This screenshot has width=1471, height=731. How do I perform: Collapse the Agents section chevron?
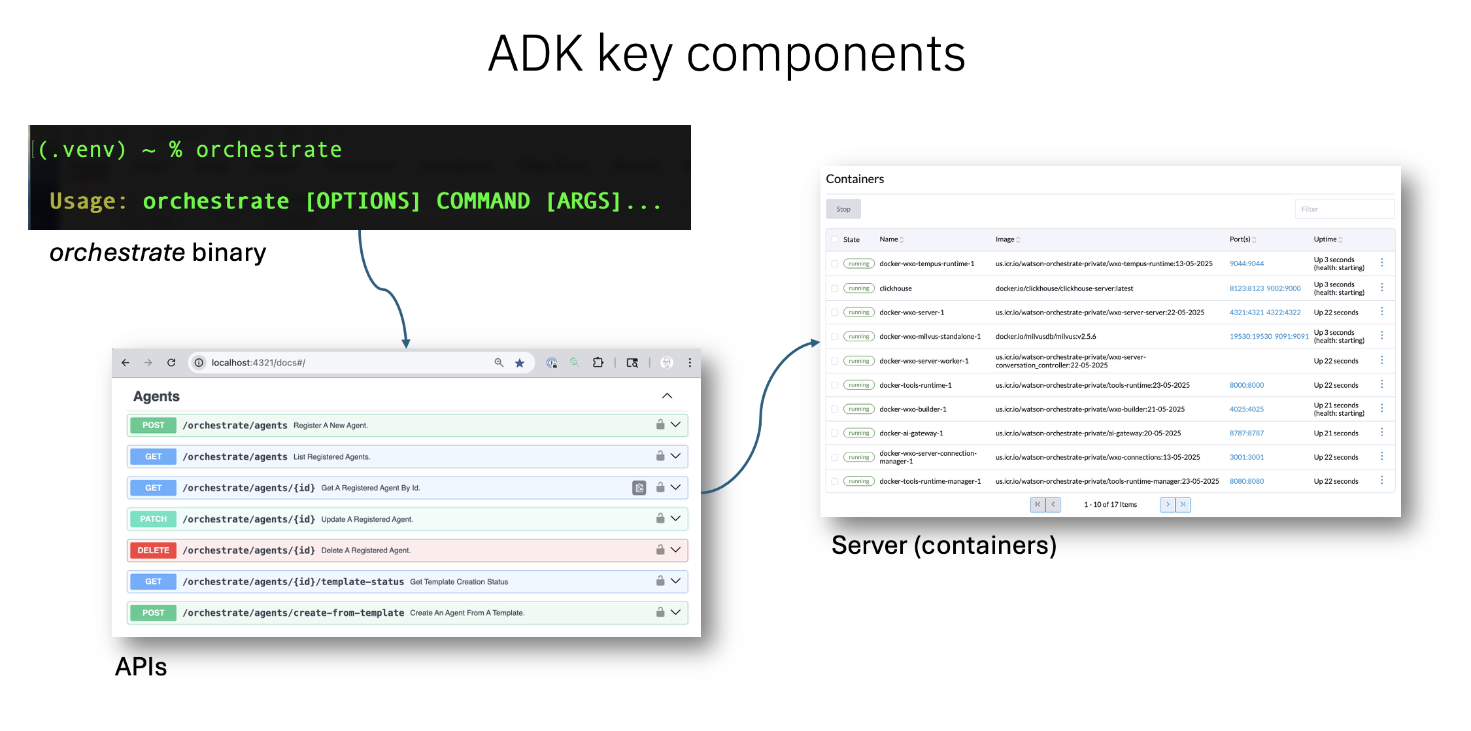click(667, 396)
